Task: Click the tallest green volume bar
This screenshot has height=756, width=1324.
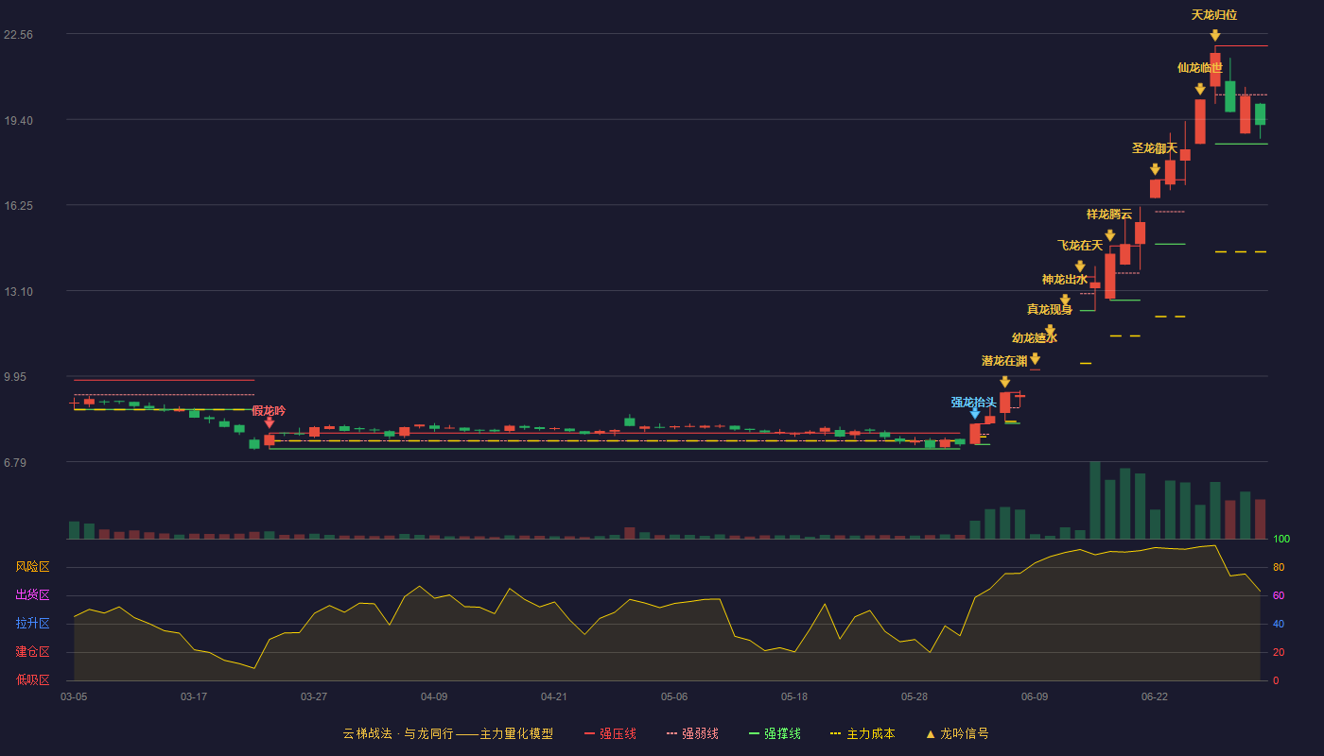Action: pos(1095,500)
